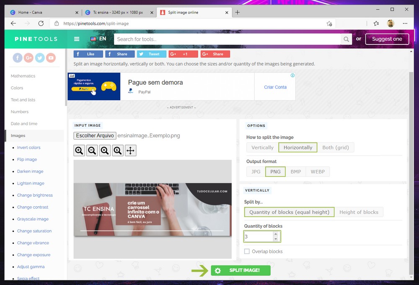Click the search magnifier icon

[346, 39]
